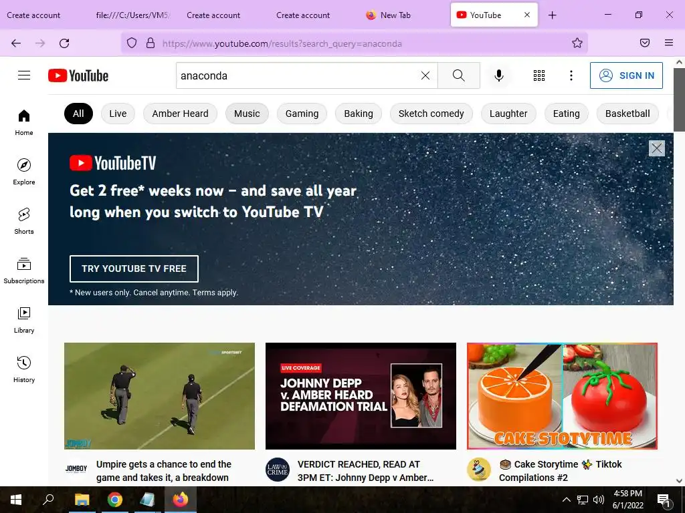The width and height of the screenshot is (685, 513).
Task: Open the volume control in tray
Action: pyautogui.click(x=599, y=500)
